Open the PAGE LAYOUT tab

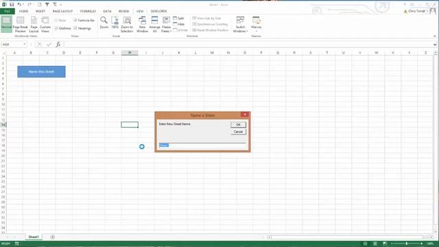(62, 11)
